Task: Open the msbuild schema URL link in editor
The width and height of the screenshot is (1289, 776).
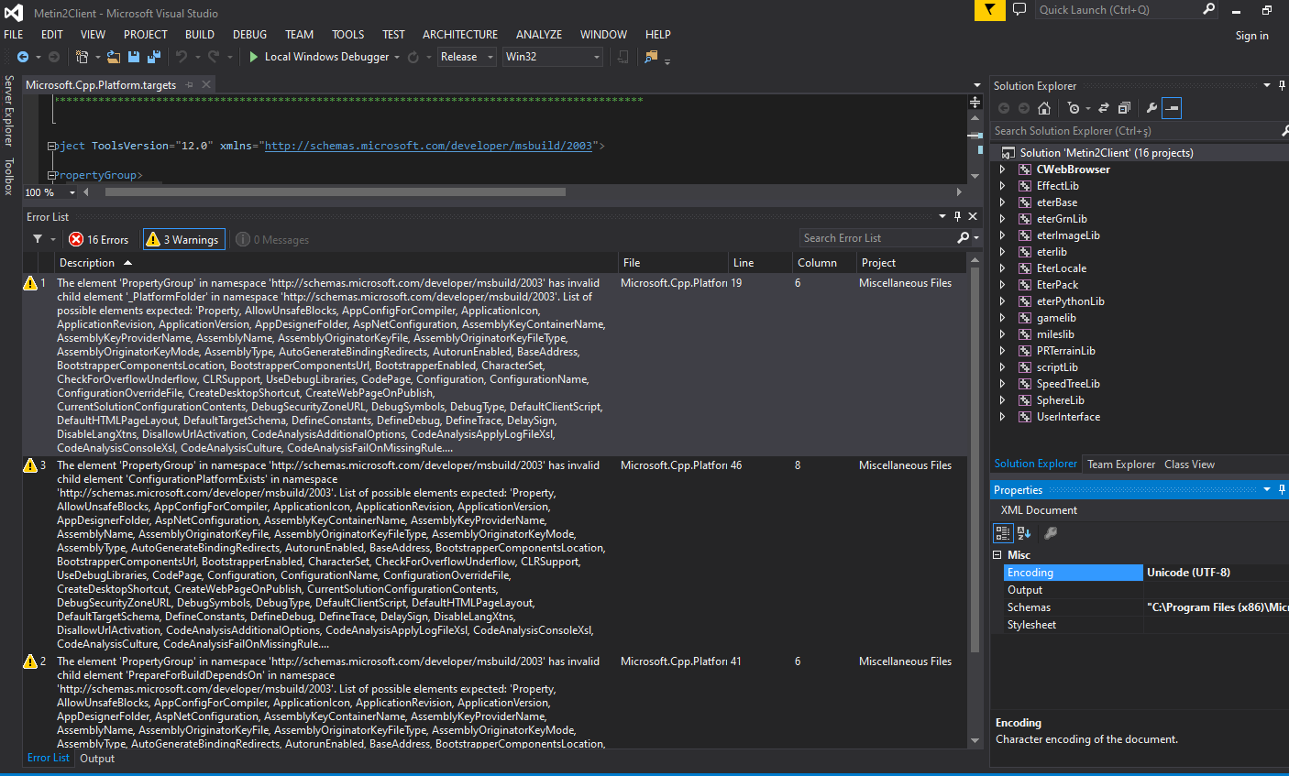Action: (428, 146)
